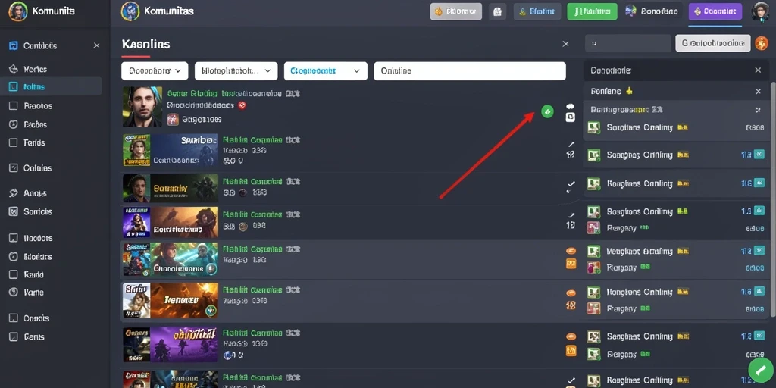Screen dimensions: 776x388
Task: Open the Bonofone top-bar tab
Action: pyautogui.click(x=652, y=11)
